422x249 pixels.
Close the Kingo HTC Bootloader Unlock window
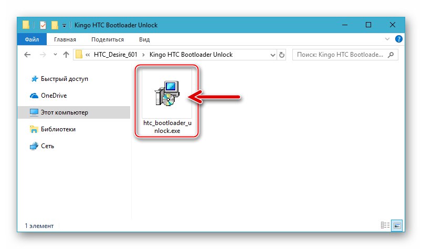393,25
